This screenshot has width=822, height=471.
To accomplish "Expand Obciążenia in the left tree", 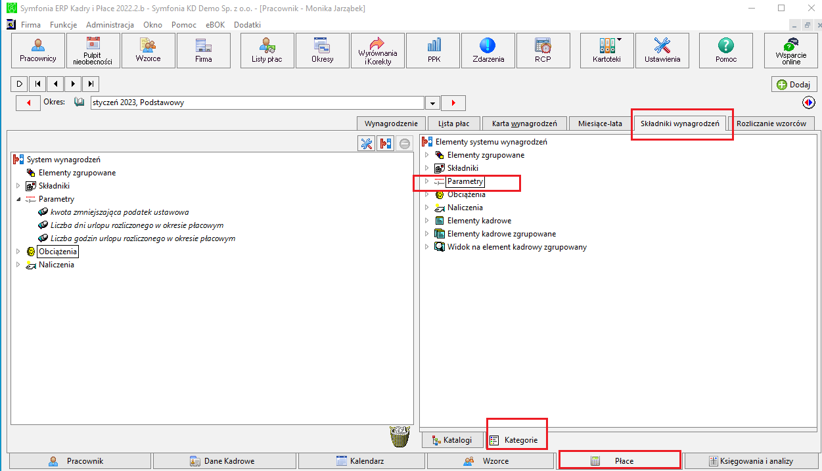I will tap(18, 252).
